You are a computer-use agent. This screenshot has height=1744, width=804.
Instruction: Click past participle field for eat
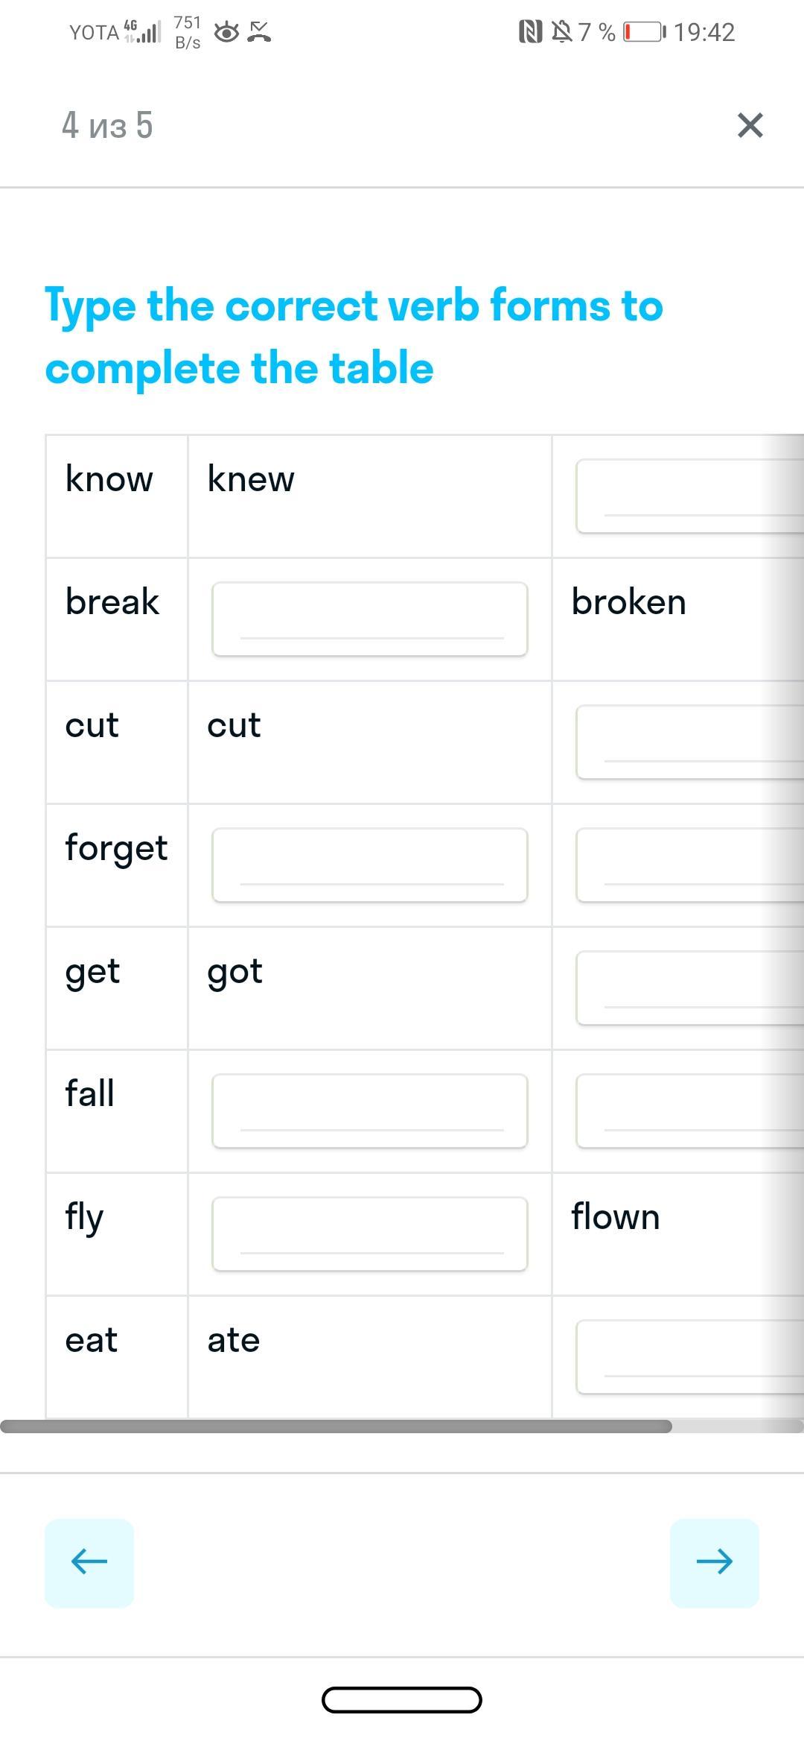pos(689,1357)
